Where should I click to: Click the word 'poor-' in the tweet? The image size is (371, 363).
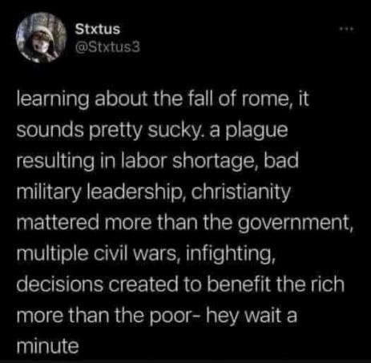(172, 317)
